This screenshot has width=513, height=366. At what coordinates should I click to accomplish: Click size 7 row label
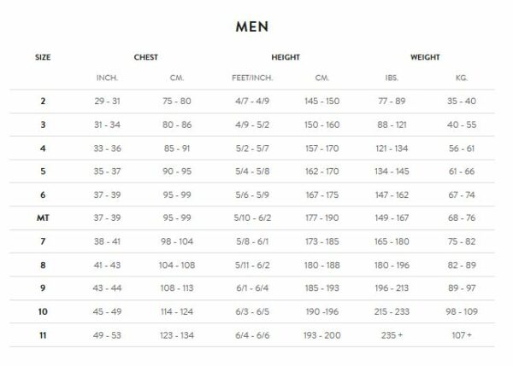click(x=43, y=242)
